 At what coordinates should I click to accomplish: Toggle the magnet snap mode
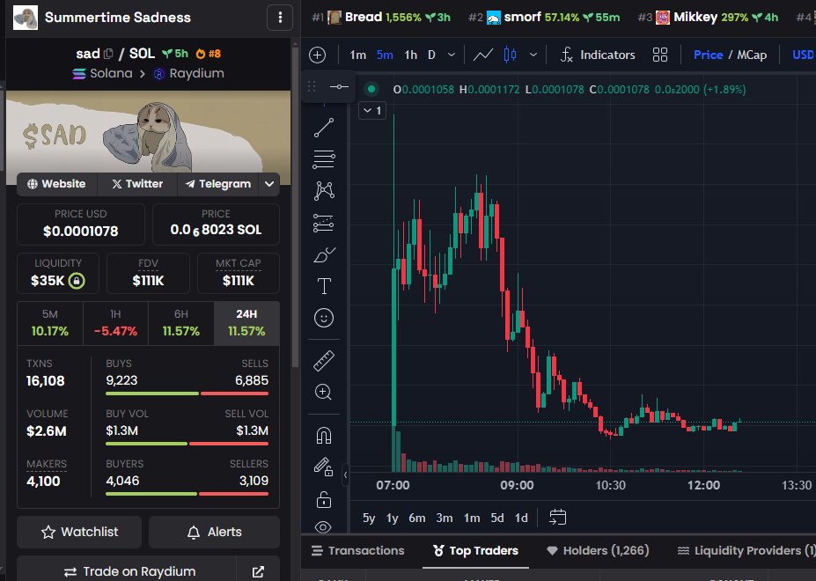pos(324,435)
